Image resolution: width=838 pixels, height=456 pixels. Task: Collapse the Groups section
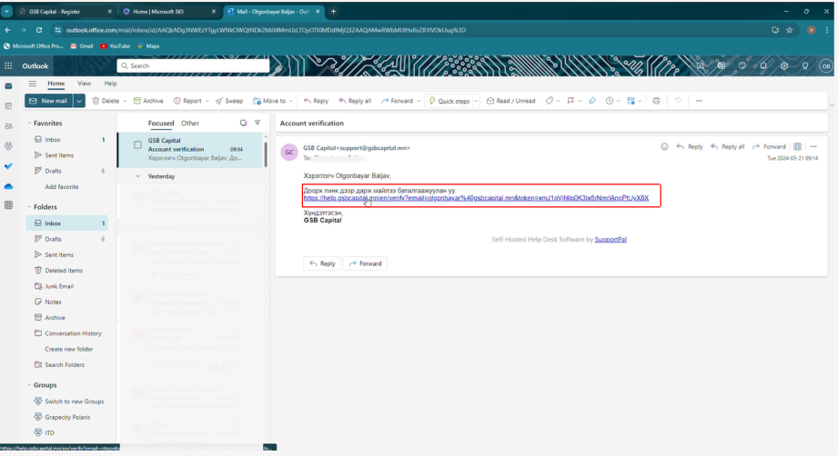tap(29, 385)
